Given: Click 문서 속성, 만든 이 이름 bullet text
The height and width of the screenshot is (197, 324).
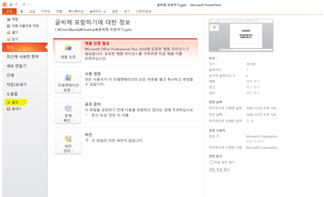Looking at the screenshot, I should (110, 115).
